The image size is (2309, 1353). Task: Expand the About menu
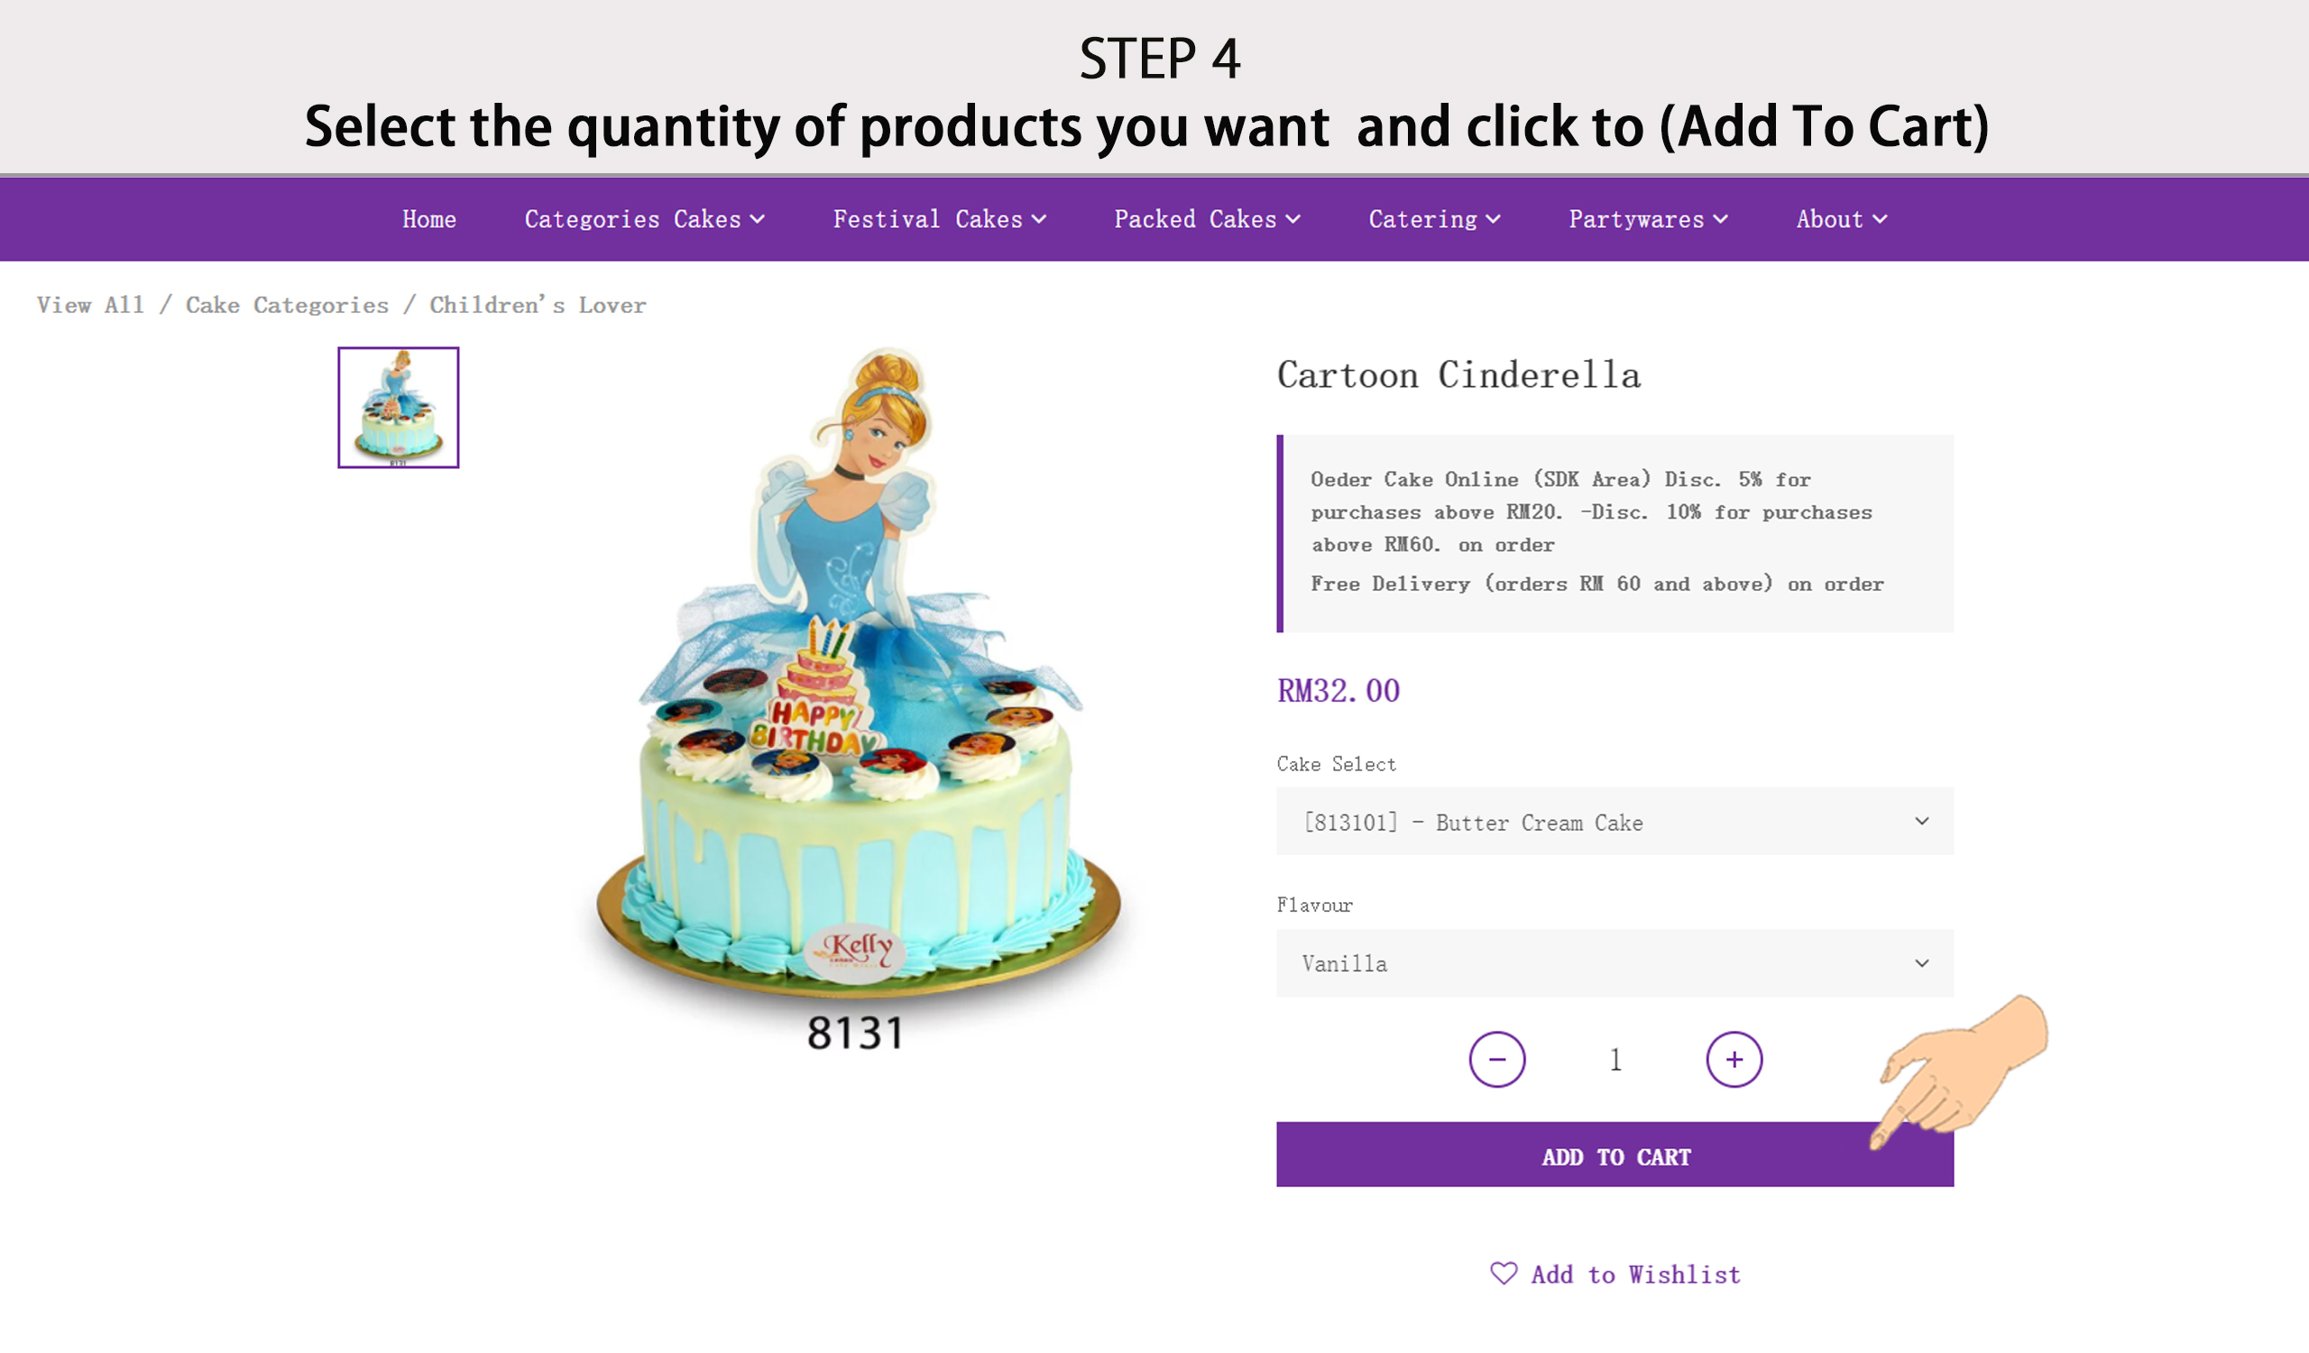tap(1841, 219)
